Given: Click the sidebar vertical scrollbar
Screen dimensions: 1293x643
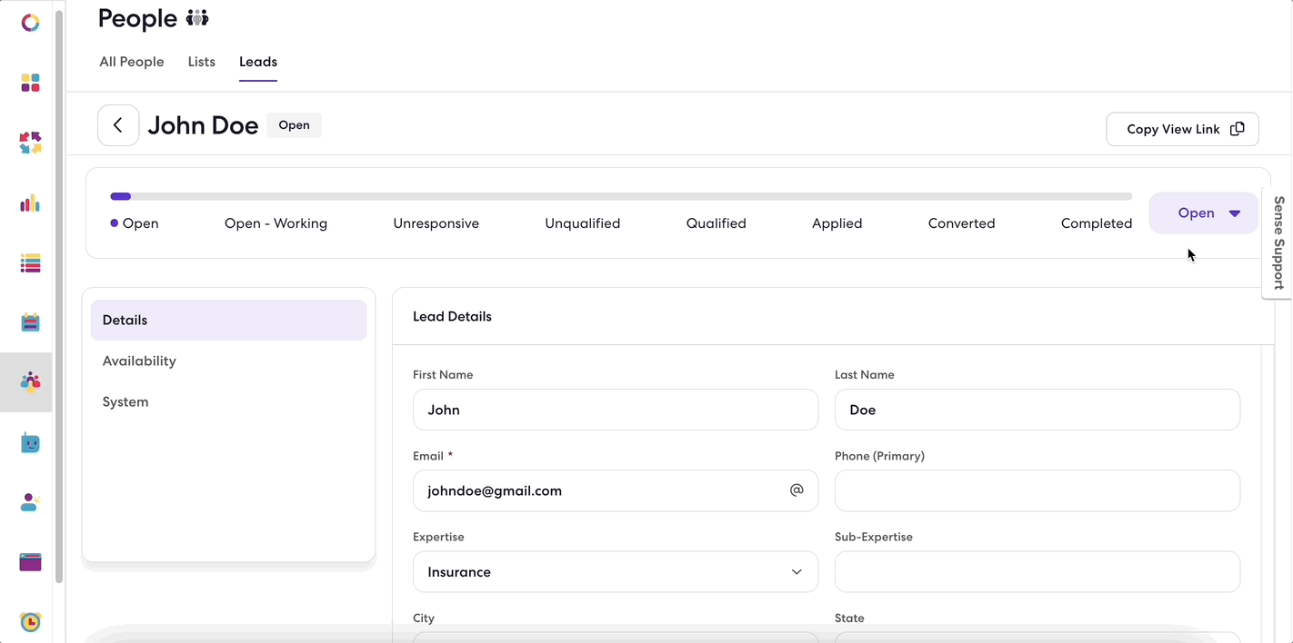Looking at the screenshot, I should pyautogui.click(x=59, y=297).
